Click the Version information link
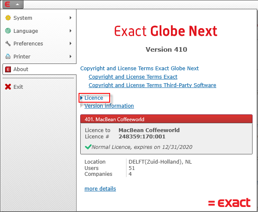Screen dimensions: 258x212 109,106
